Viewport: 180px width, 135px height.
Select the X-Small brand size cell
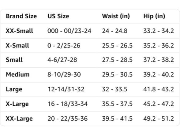tap(17, 46)
